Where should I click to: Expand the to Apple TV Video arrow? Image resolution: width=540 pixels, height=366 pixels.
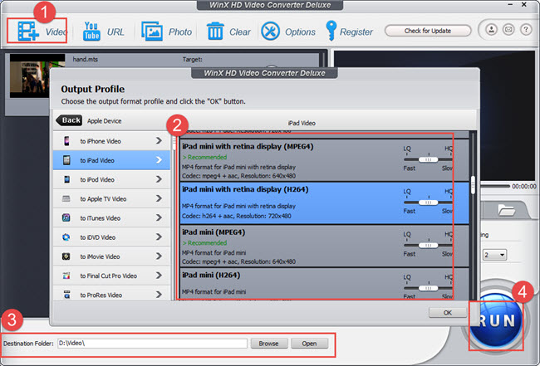[159, 198]
